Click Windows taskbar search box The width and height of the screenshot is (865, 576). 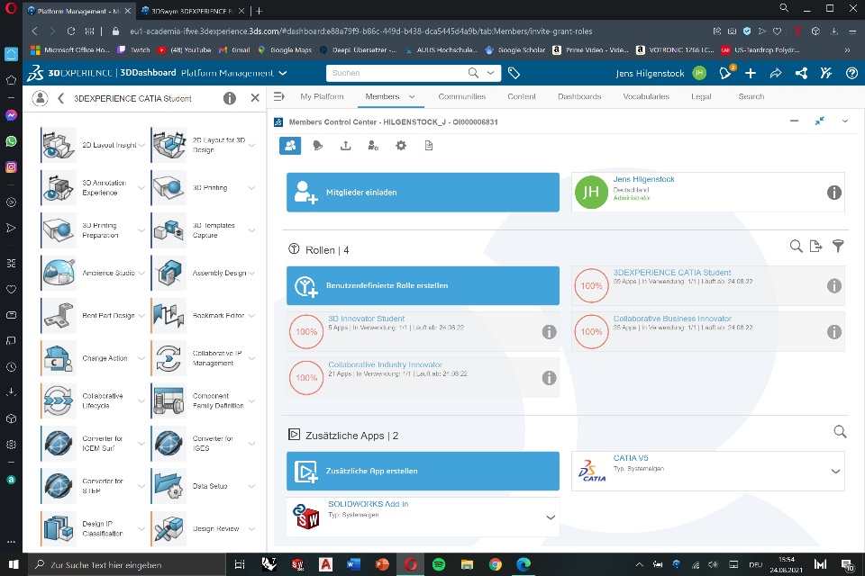[127, 564]
